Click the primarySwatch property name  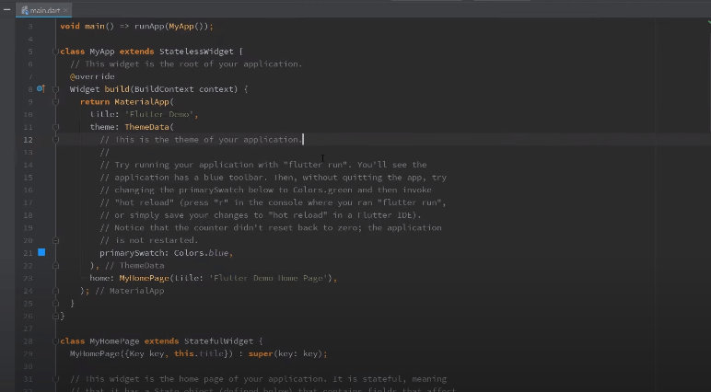tap(134, 253)
